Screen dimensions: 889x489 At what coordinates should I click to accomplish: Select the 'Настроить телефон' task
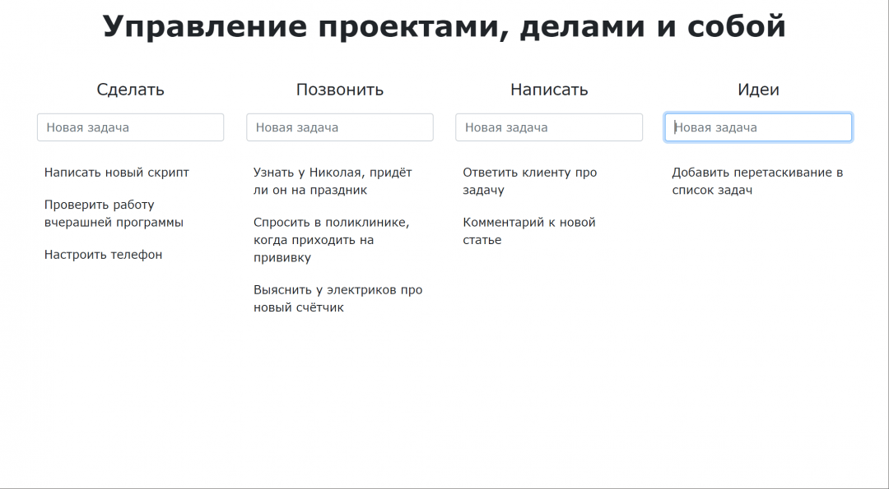pos(104,255)
